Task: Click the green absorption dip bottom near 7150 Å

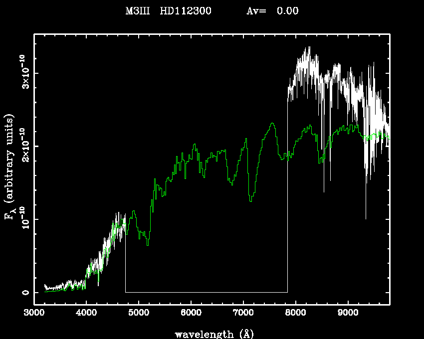Action: pos(250,201)
